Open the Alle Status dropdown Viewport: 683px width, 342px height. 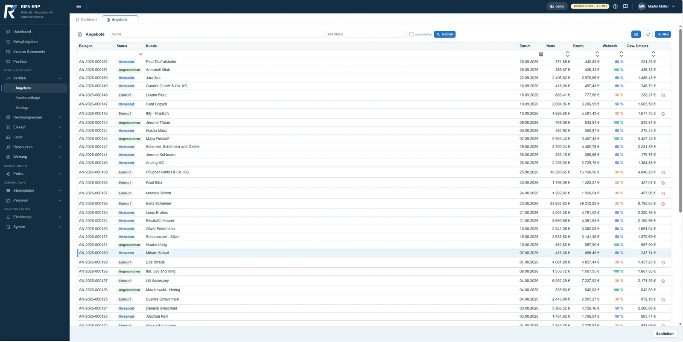[x=366, y=34]
